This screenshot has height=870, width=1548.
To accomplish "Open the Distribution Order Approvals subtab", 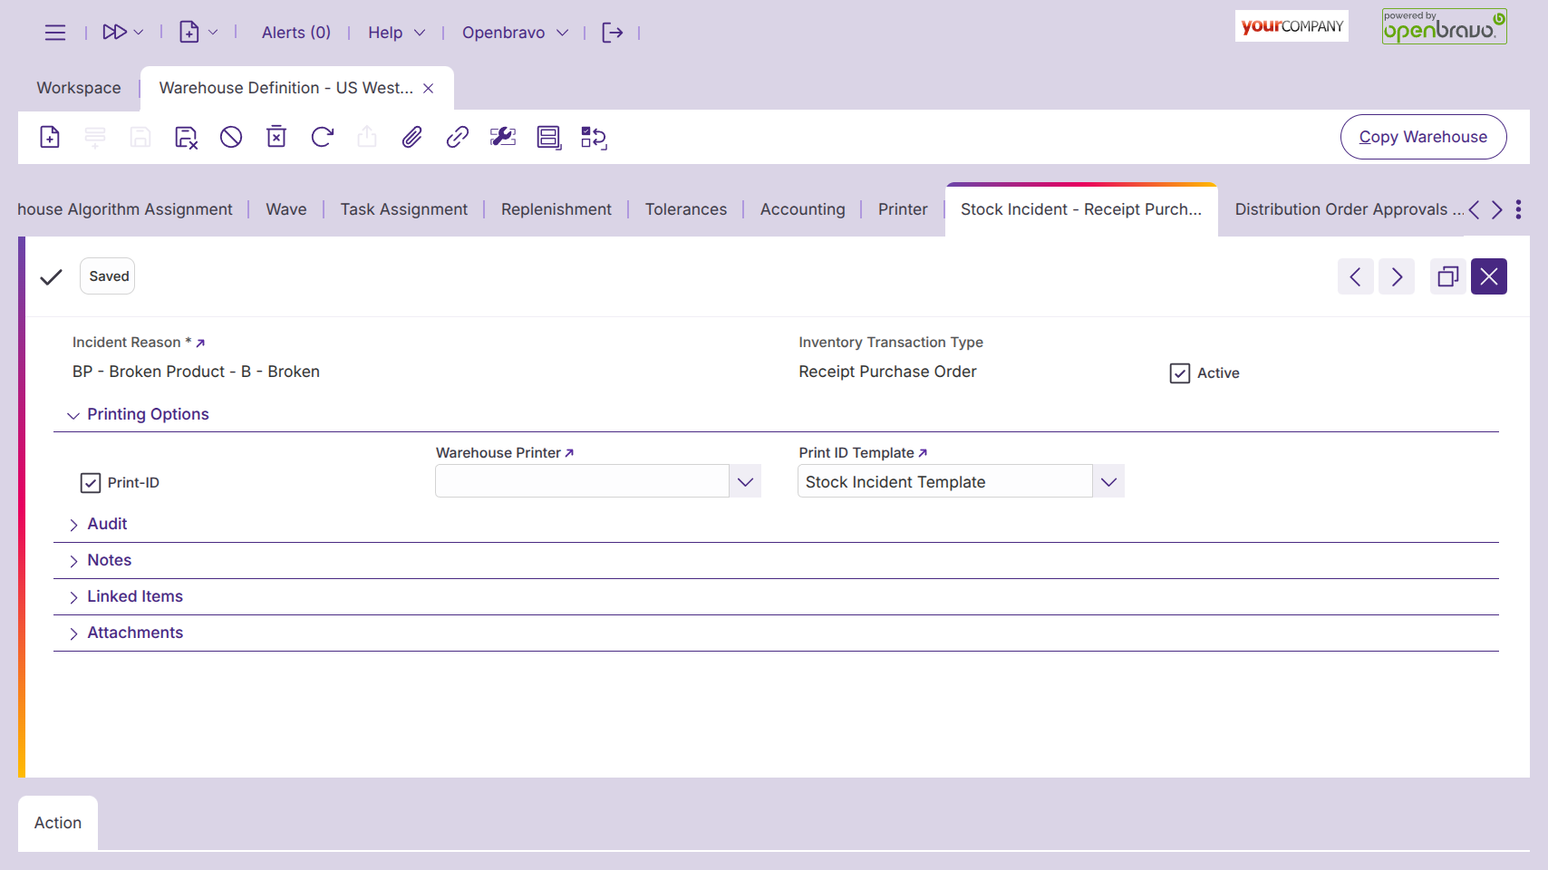I will (x=1349, y=209).
